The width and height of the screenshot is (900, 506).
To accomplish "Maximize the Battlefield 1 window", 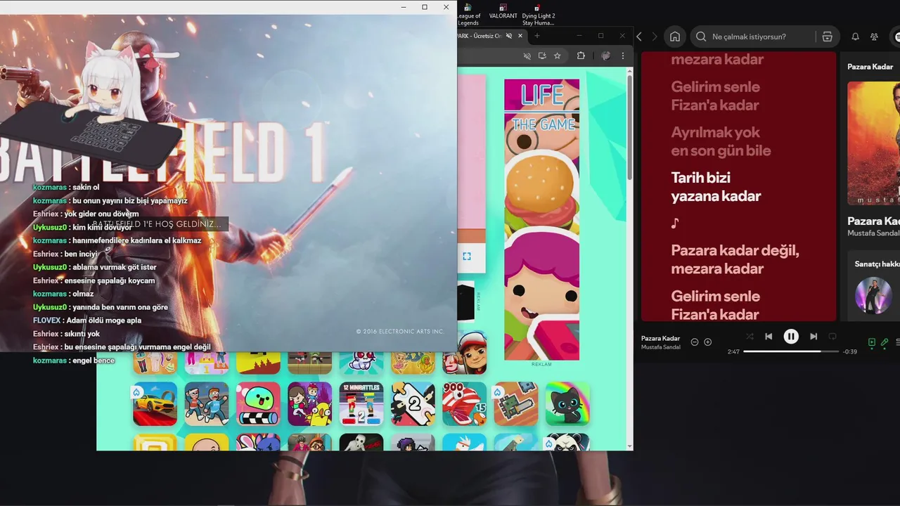I will [425, 7].
